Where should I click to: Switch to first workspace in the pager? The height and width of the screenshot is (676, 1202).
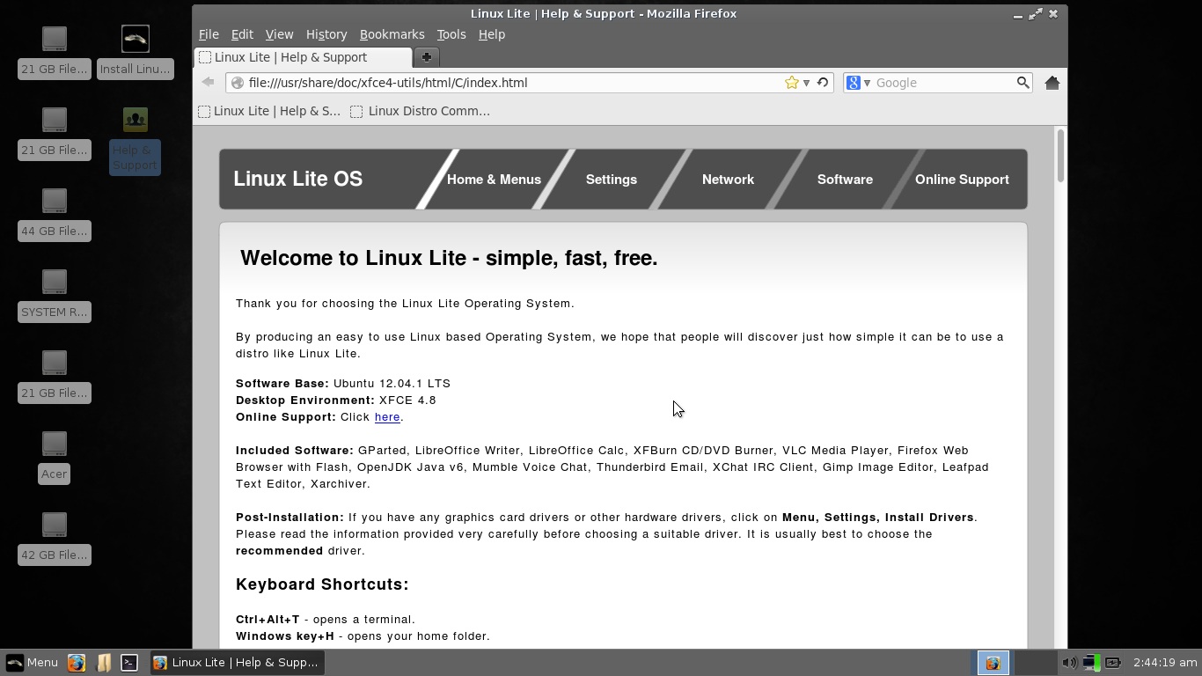coord(993,663)
